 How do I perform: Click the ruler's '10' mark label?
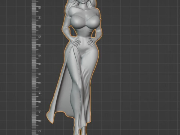40,56
